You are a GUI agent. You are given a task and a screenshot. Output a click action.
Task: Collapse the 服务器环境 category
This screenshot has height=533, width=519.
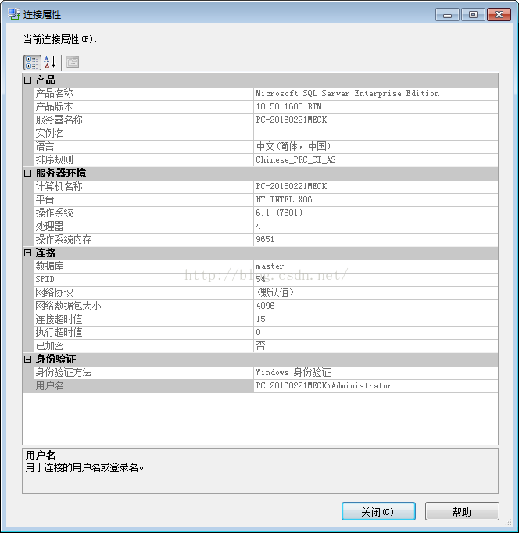tap(28, 173)
